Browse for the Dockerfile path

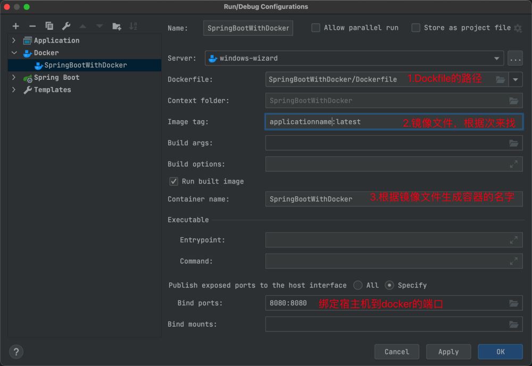pos(501,80)
